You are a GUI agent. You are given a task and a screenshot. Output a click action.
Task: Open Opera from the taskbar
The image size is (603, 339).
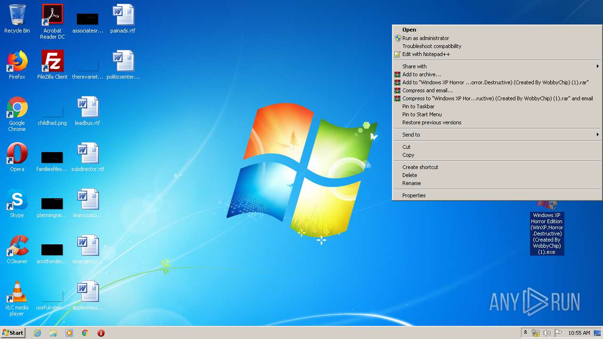coord(101,333)
